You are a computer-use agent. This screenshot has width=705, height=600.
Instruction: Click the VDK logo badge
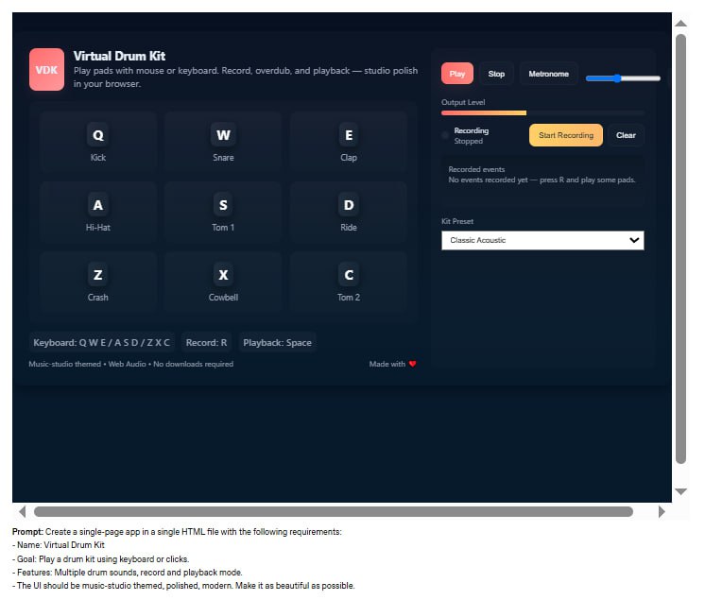(46, 70)
